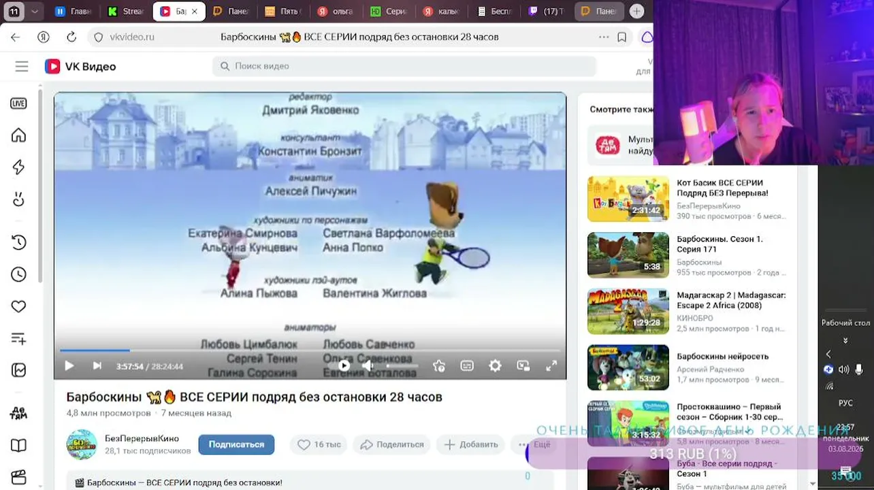Click the Yandex icon in the toolbar
Image resolution: width=874 pixels, height=490 pixels.
point(44,37)
